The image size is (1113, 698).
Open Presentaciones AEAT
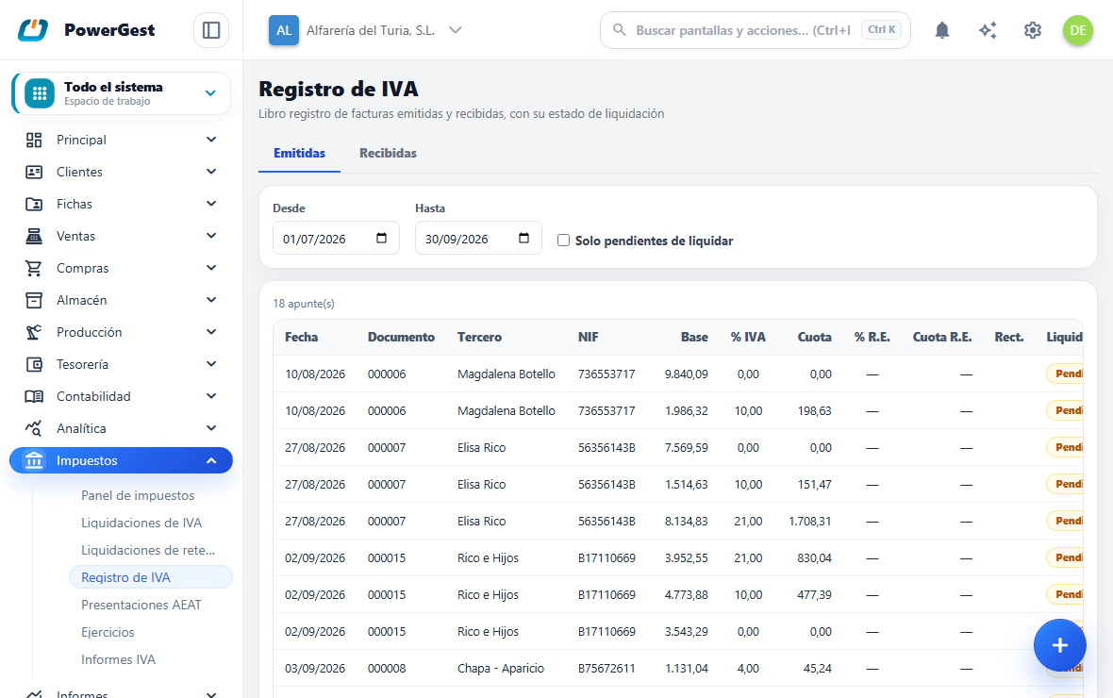click(141, 605)
